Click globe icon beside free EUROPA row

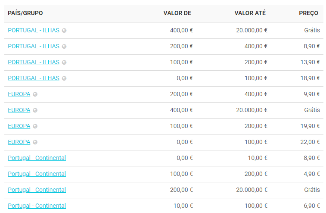point(35,110)
